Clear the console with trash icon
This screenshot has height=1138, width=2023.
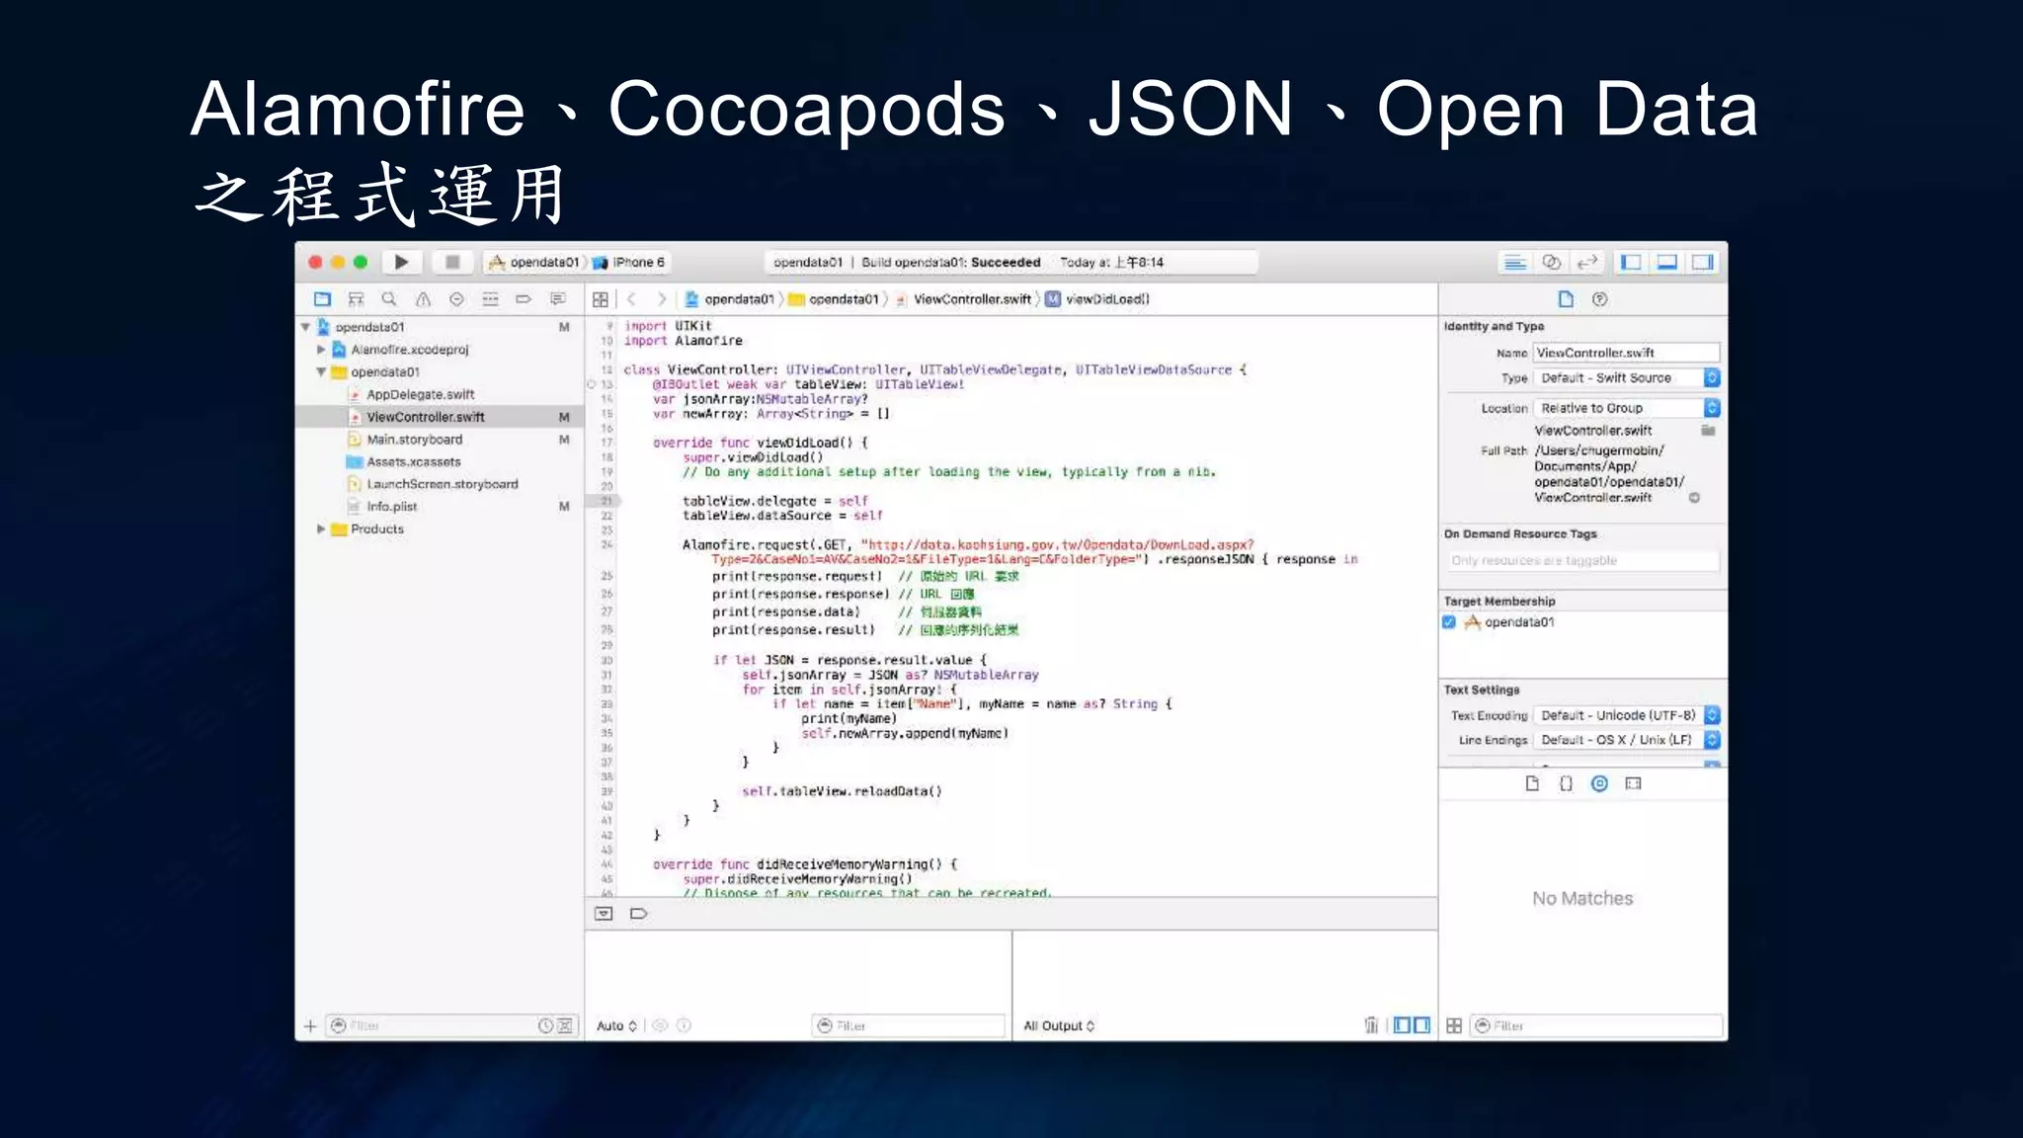[1371, 1025]
